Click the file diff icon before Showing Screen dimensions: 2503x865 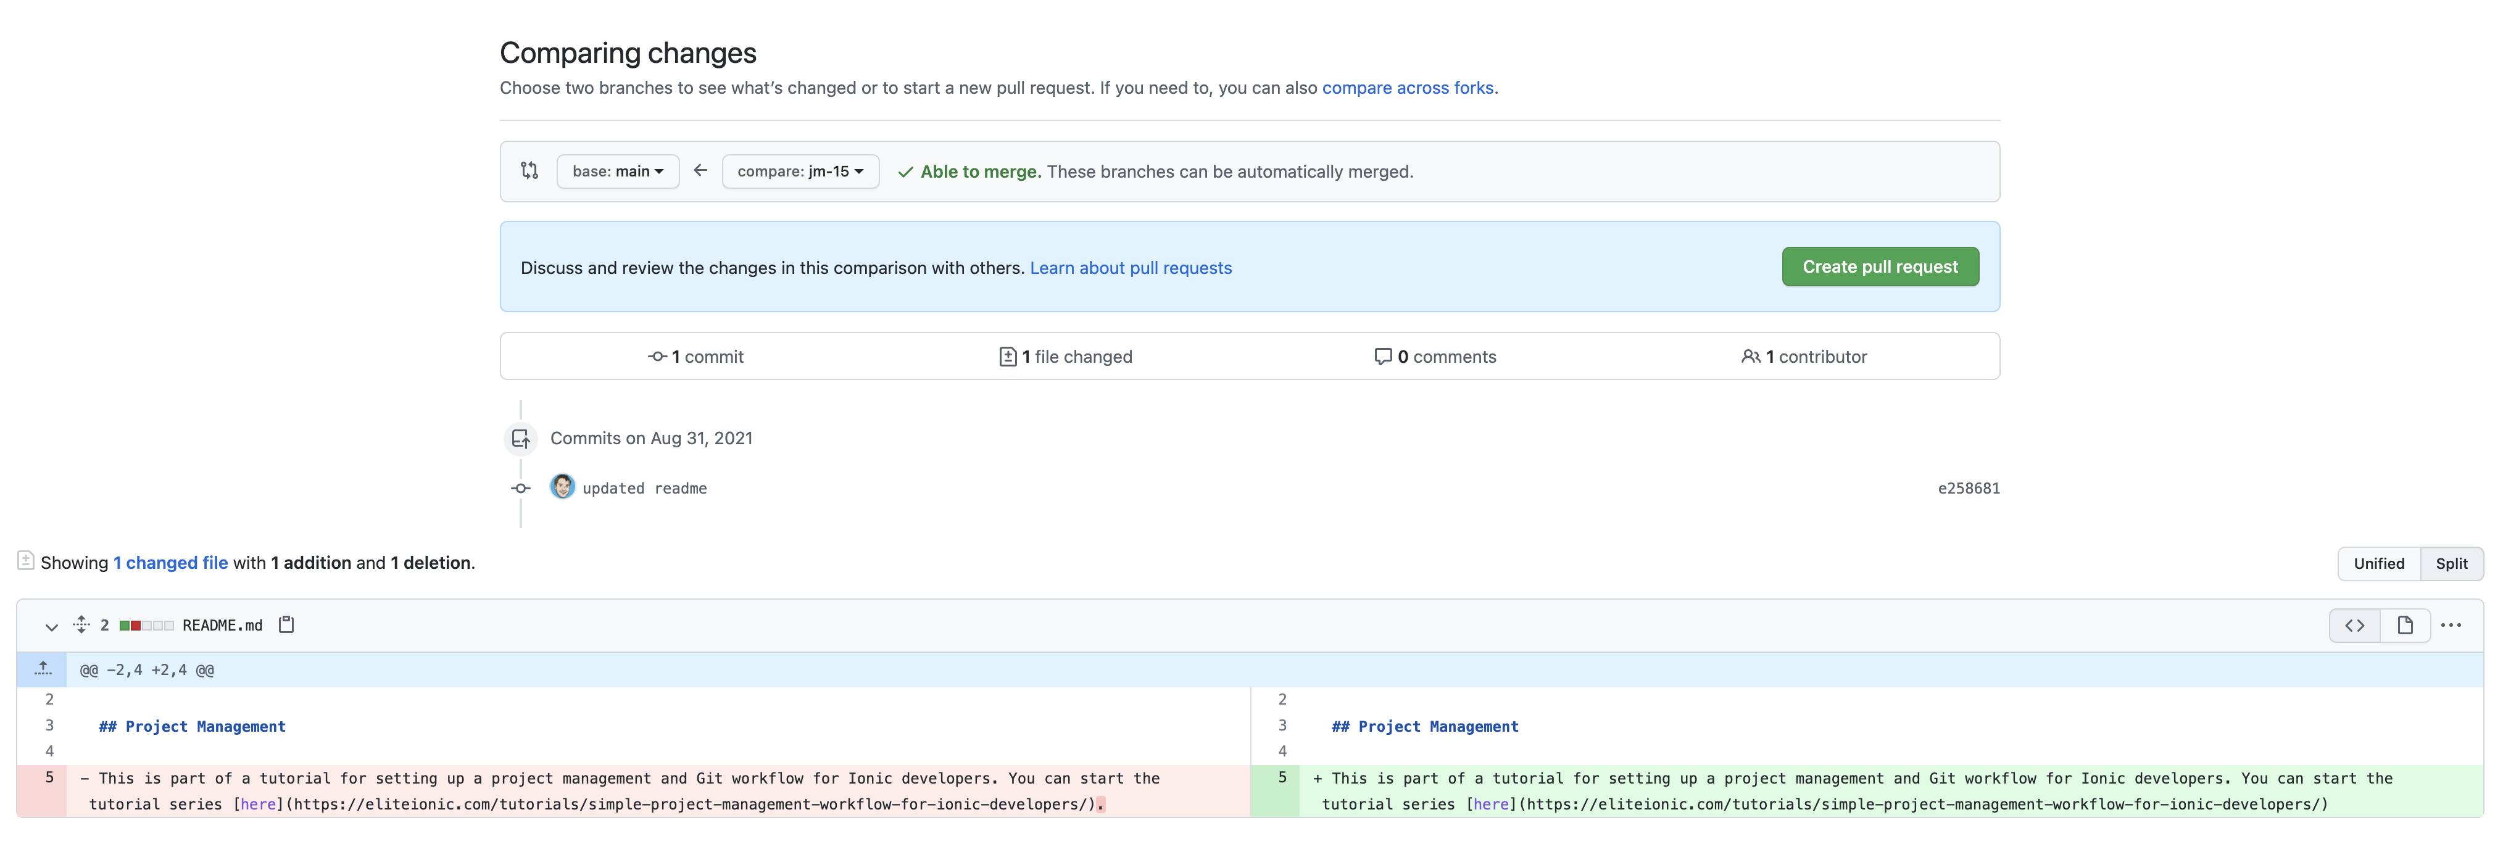point(27,561)
